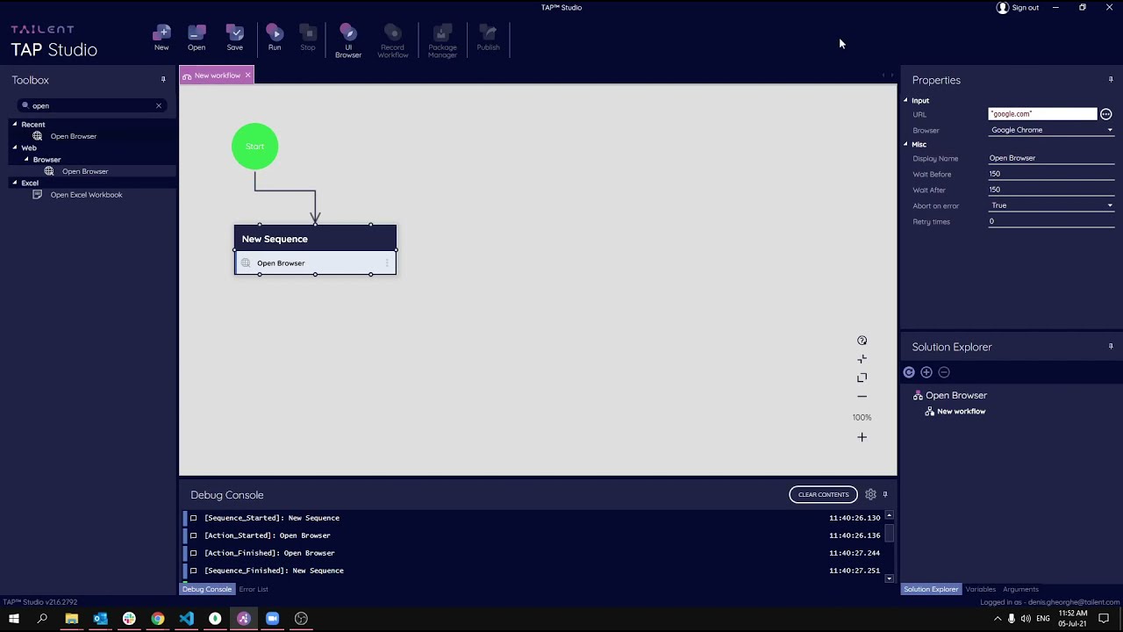Edit the Wait After value
Image resolution: width=1123 pixels, height=632 pixels.
tap(1051, 190)
